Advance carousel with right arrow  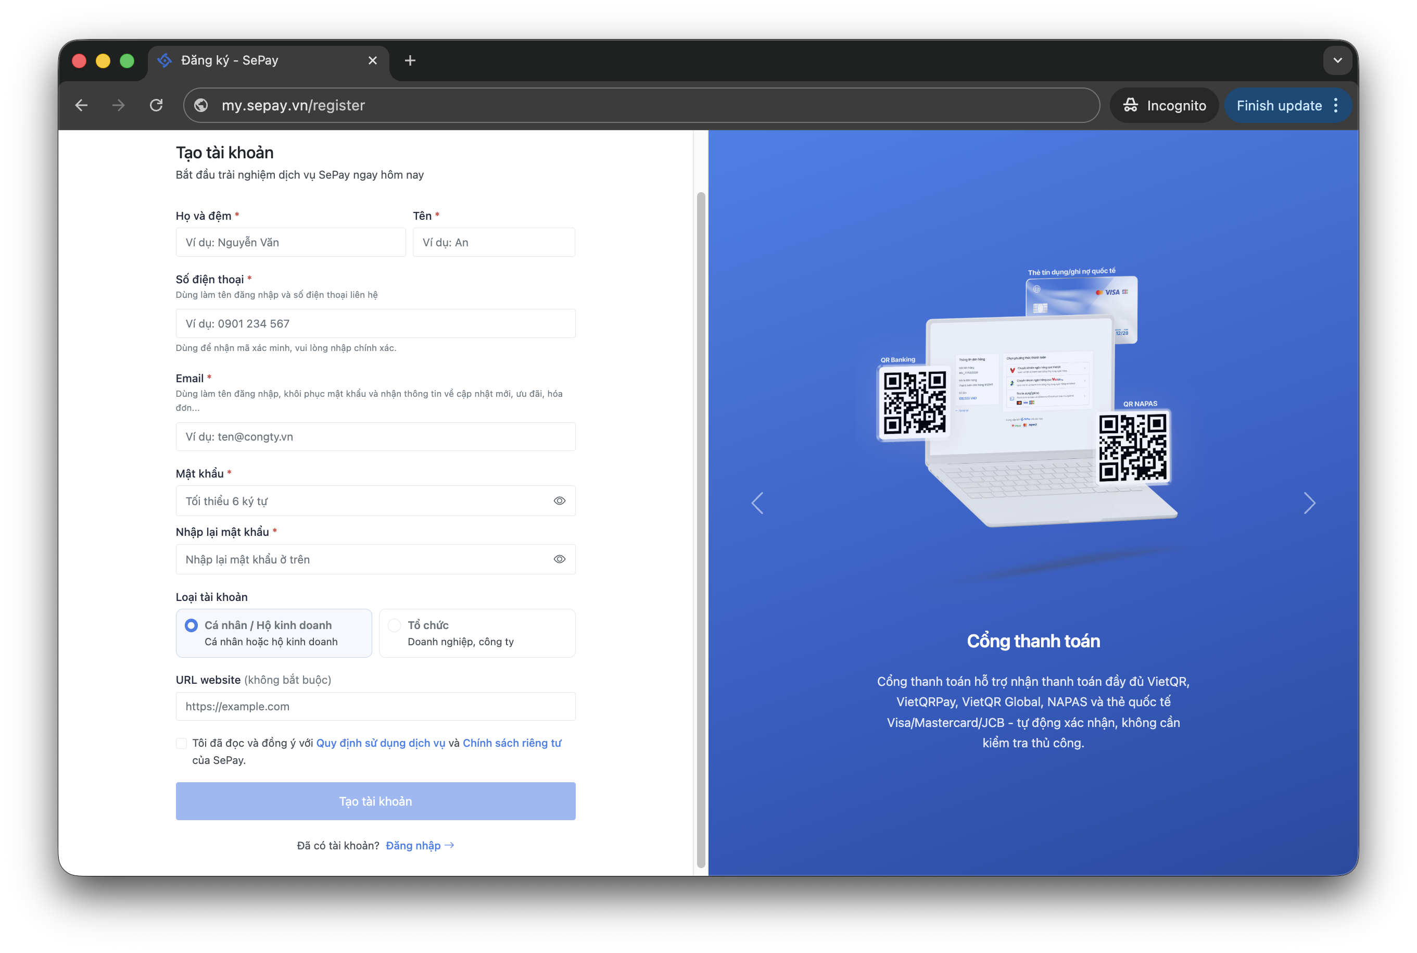(1309, 503)
